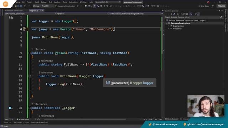228x128 pixels.
Task: Click the '2 references' CodeLens above ILogger interface
Action: [39, 104]
